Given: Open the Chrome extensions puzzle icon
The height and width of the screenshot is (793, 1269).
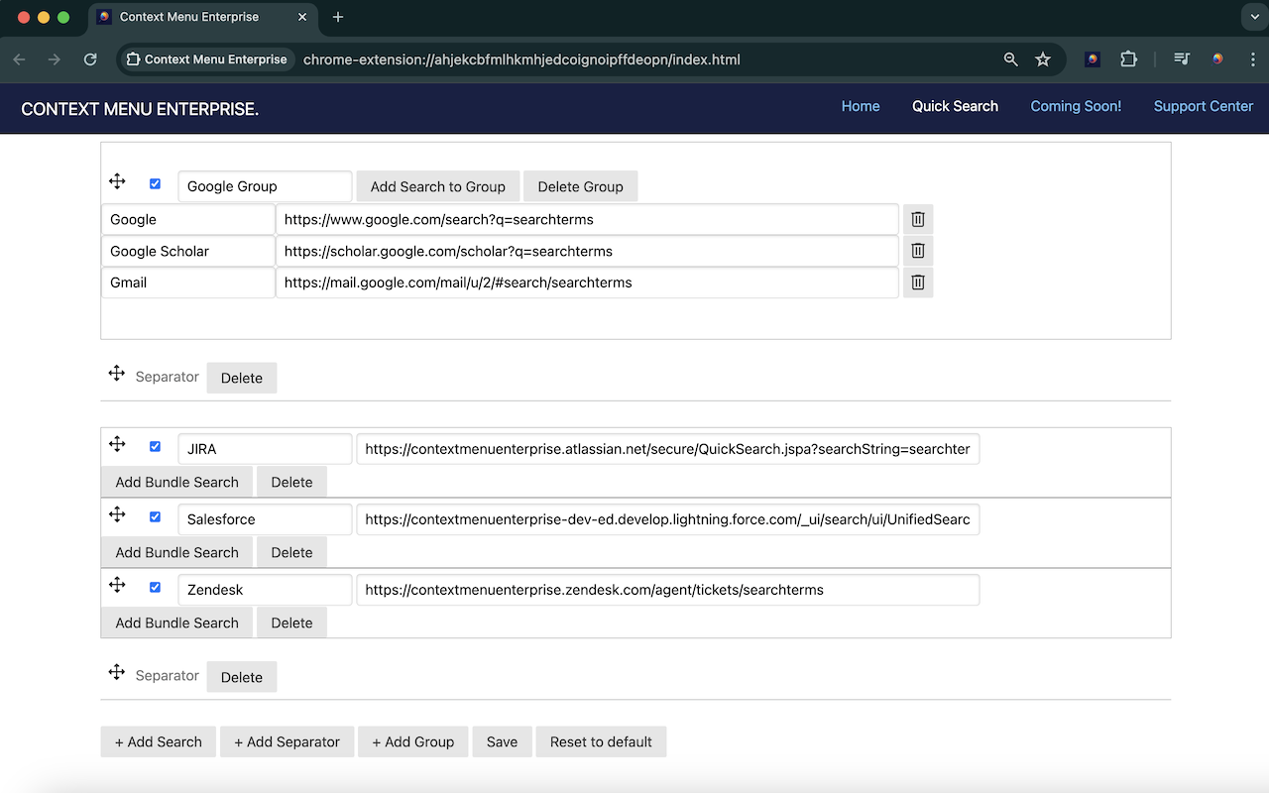Looking at the screenshot, I should pos(1128,59).
